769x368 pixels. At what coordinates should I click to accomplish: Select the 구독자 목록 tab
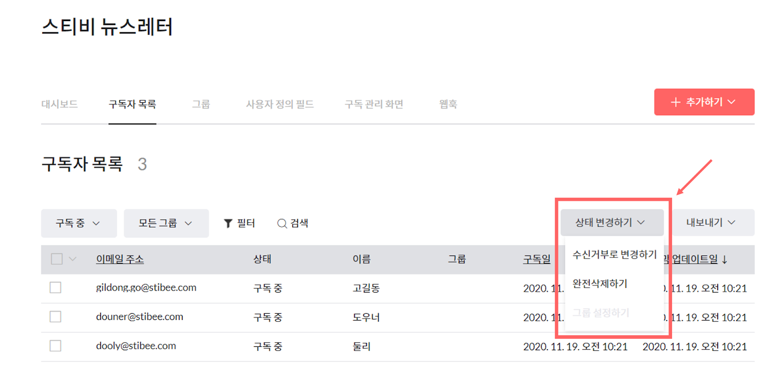pyautogui.click(x=132, y=104)
